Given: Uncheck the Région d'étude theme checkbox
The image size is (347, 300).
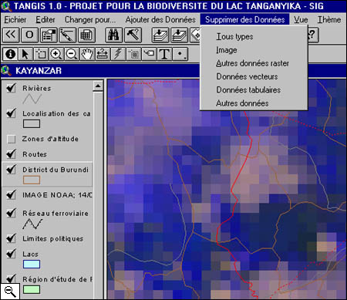Looking at the screenshot, I should point(11,278).
